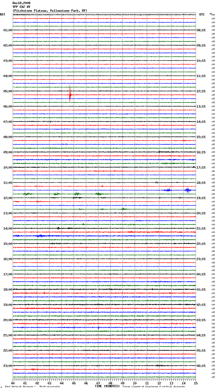
Task: Click the 19:15 UTC time label
Action: point(201,198)
